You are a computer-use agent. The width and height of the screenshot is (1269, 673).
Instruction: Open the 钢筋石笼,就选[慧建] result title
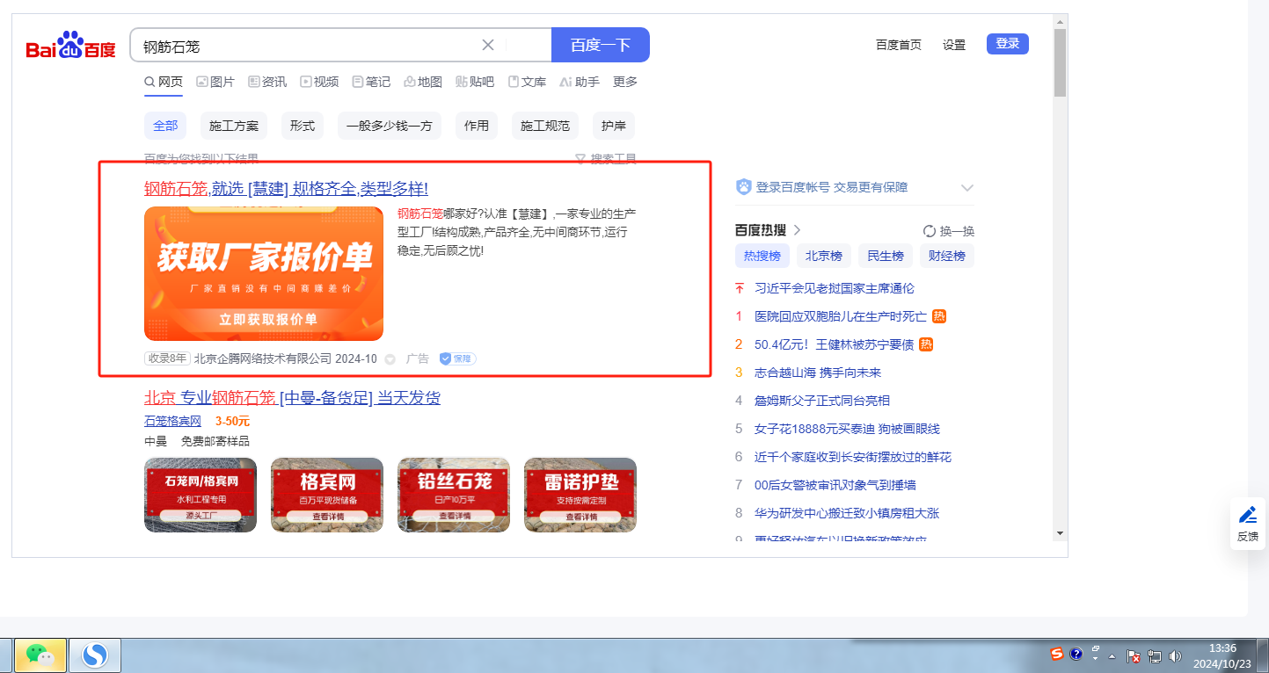pos(286,188)
